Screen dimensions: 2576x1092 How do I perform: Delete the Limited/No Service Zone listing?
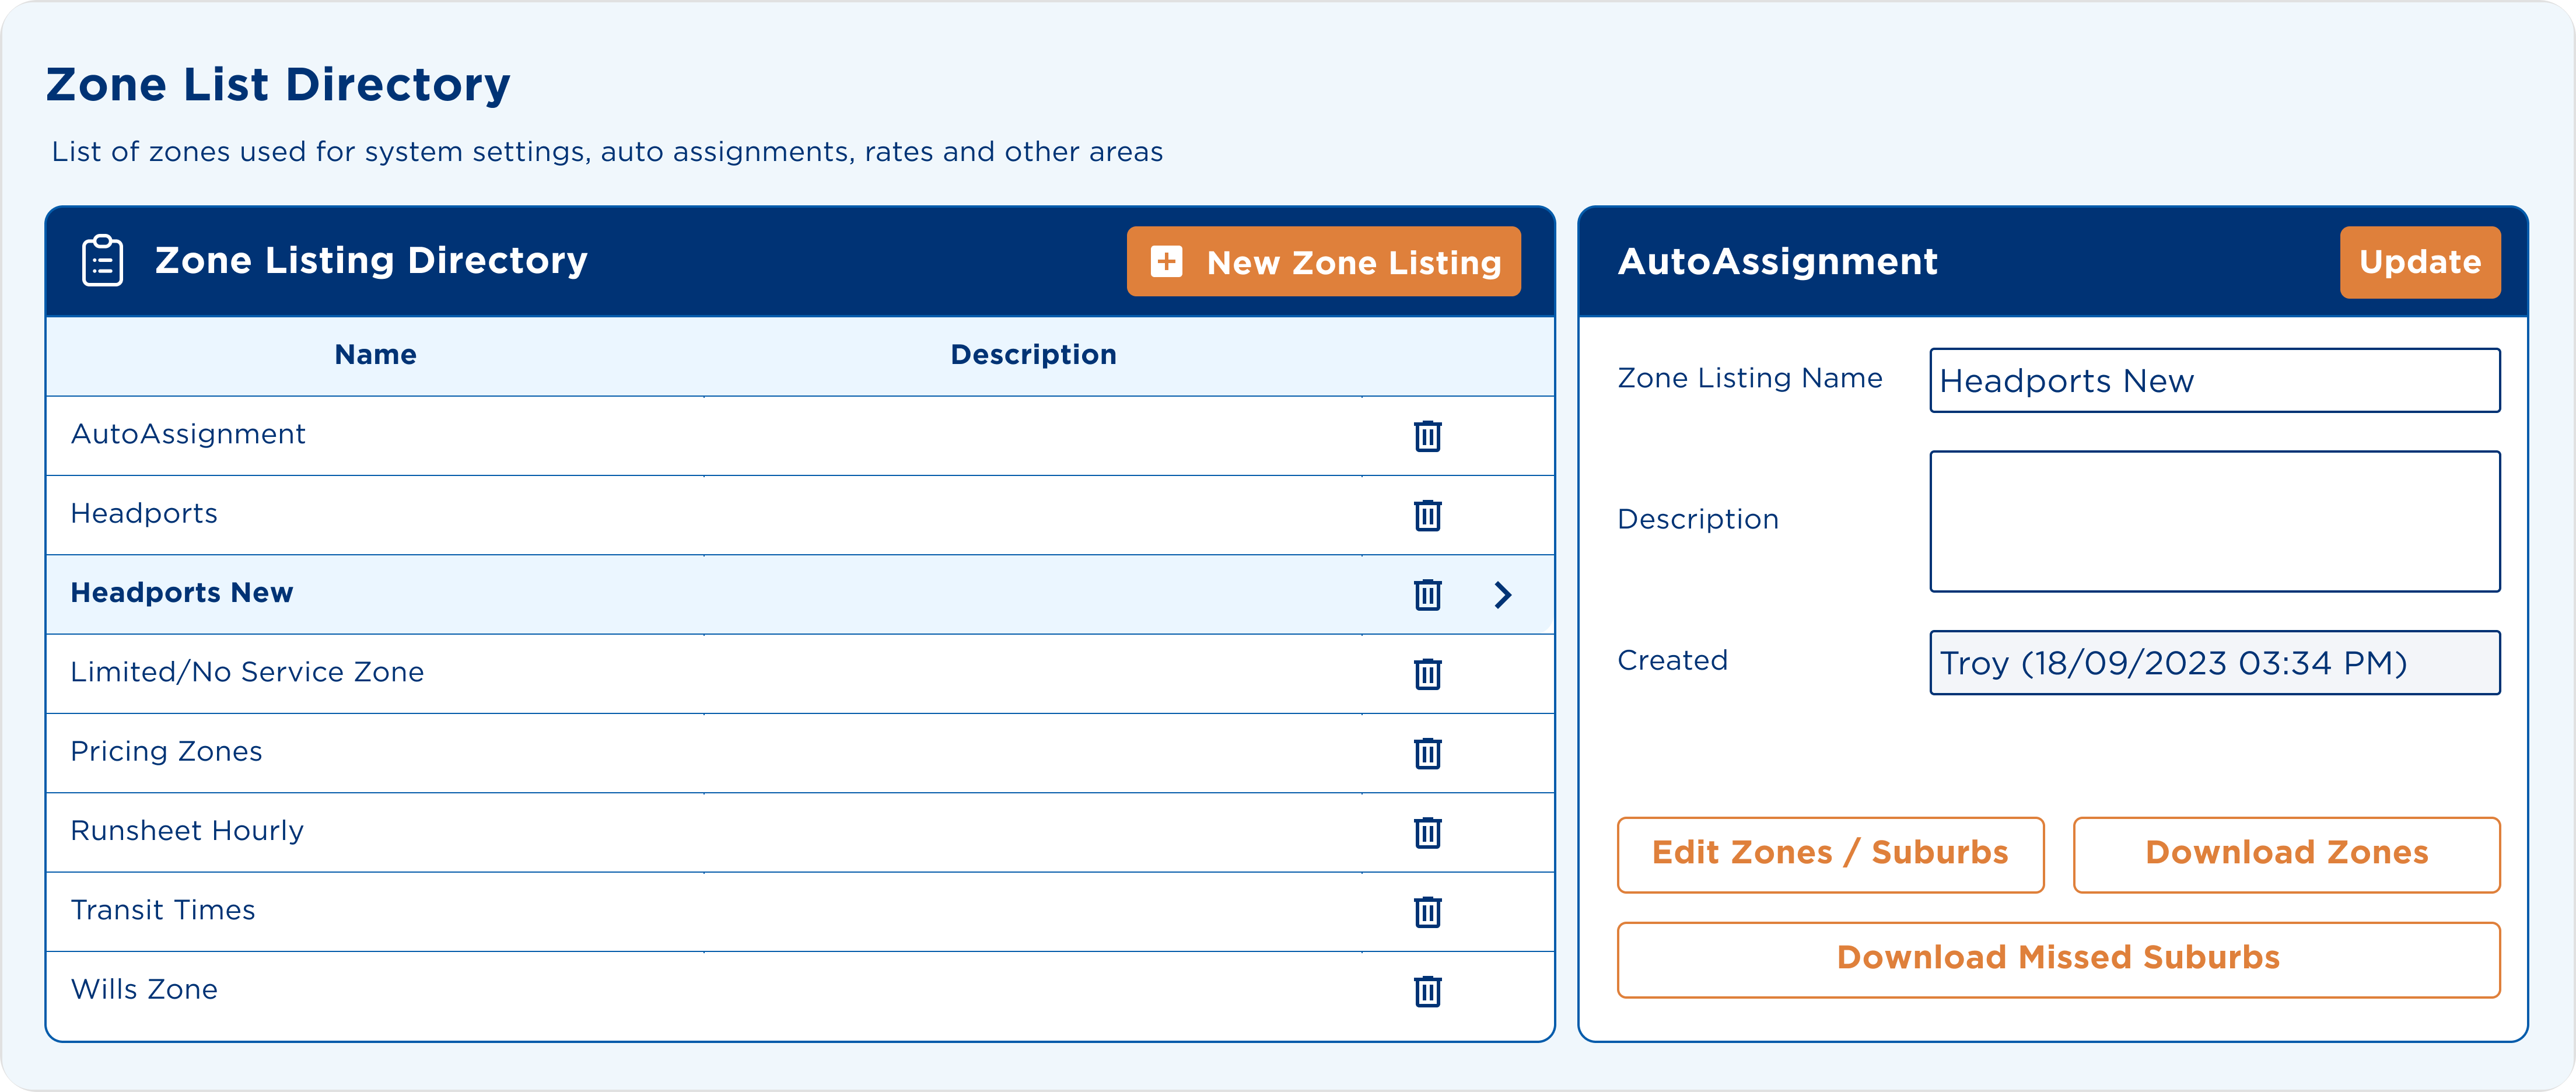coord(1428,674)
